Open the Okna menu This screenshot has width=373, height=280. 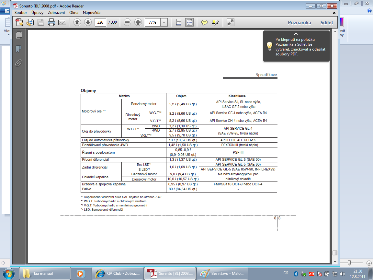click(74, 13)
